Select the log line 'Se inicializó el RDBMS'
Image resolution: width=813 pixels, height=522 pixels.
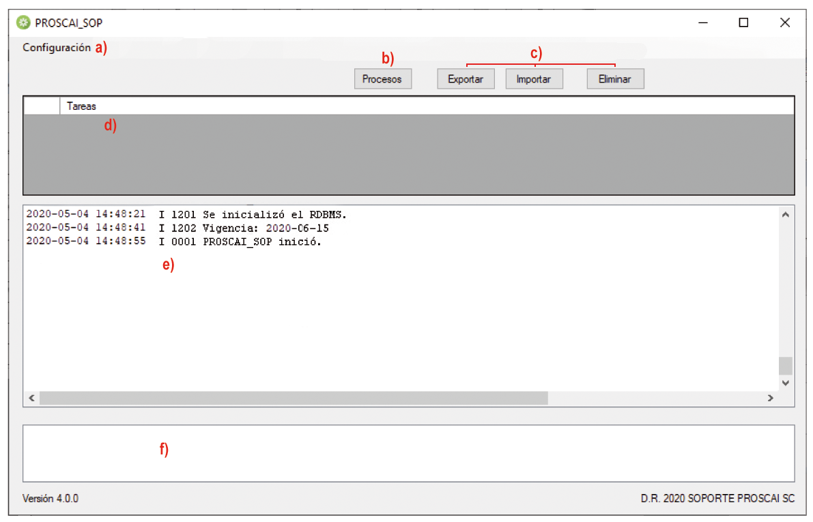tap(186, 214)
